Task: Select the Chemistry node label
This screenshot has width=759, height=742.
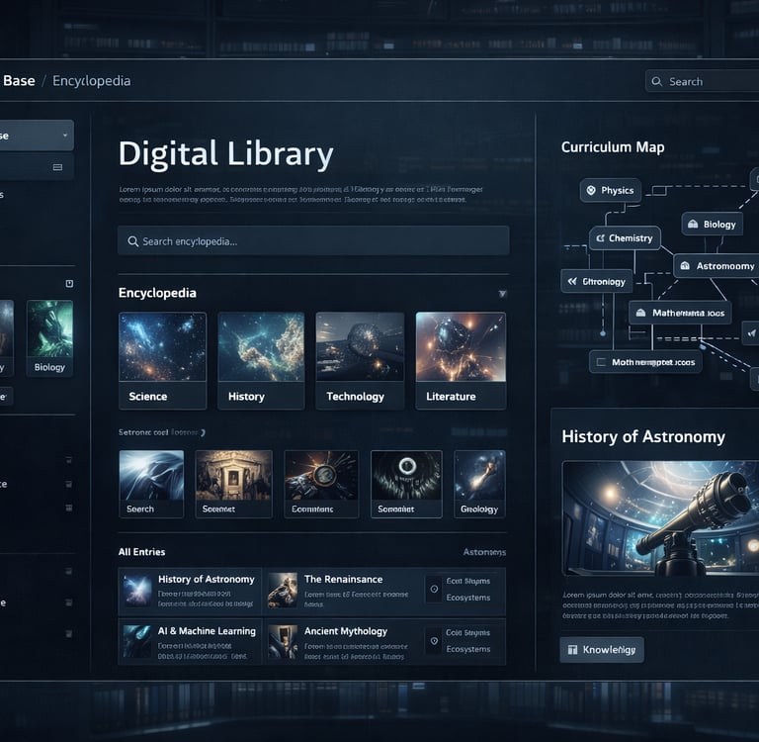Action: tap(631, 238)
